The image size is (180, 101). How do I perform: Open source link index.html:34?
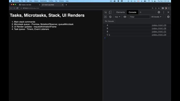coord(159,35)
